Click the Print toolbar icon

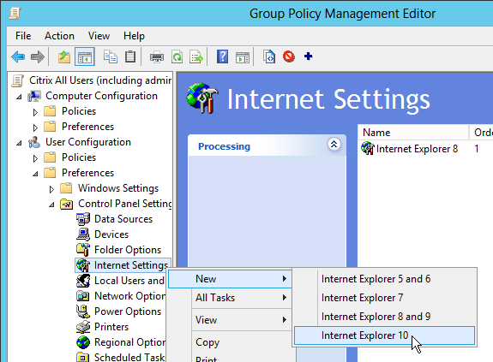[157, 57]
